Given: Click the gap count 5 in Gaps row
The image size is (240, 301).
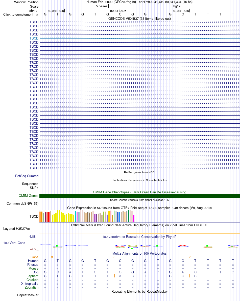Looking at the screenshot, I should click(x=114, y=257).
